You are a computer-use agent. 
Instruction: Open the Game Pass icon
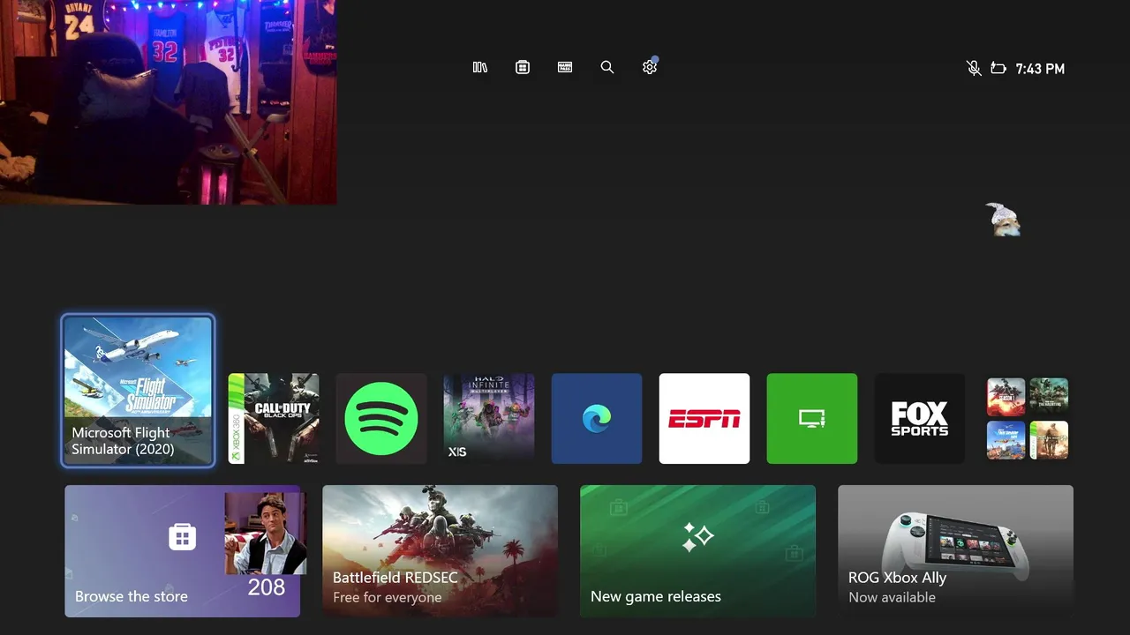[x=565, y=67]
